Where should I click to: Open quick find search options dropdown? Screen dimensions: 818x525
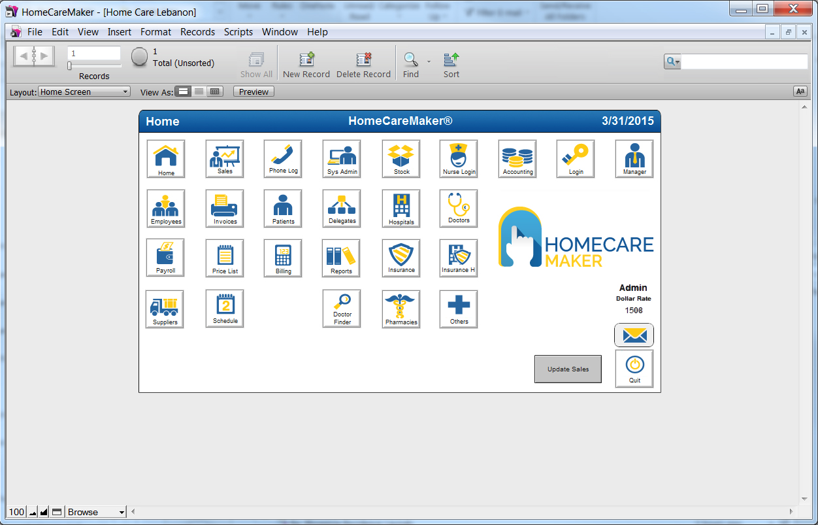(x=672, y=61)
